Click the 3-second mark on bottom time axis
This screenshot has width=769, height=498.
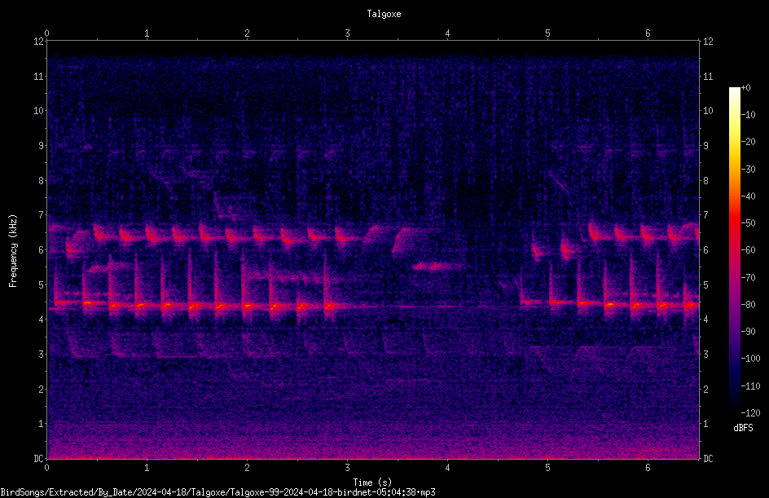(x=347, y=468)
